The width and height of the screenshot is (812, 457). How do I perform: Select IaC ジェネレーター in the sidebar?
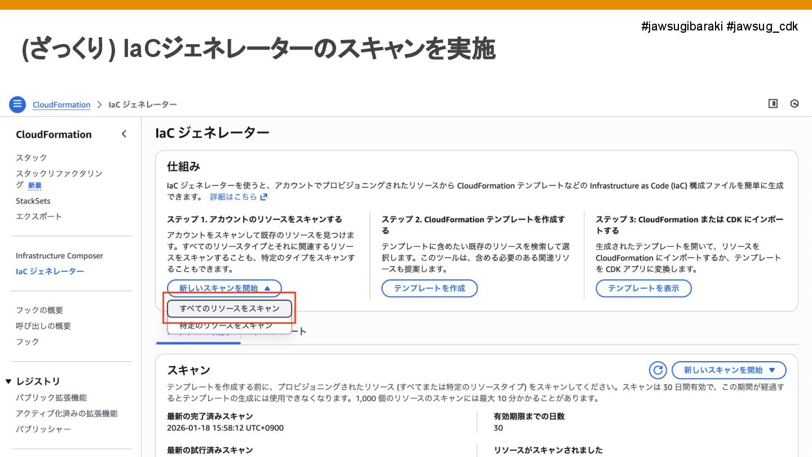point(50,271)
